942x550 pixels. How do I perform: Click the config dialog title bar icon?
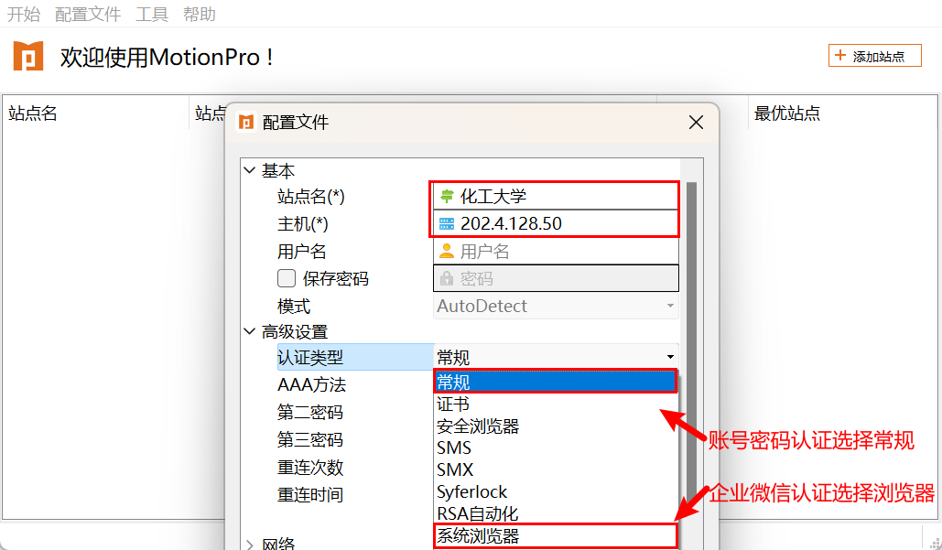pyautogui.click(x=245, y=123)
